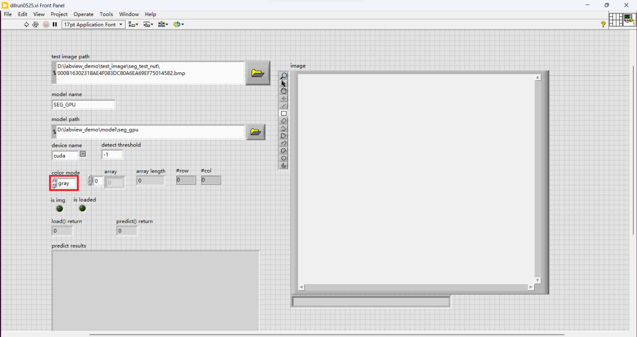Image resolution: width=637 pixels, height=337 pixels.
Task: Click the predict() return value field
Action: 127,231
